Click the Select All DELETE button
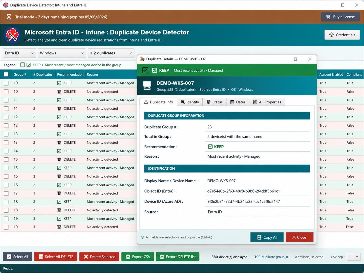 click(56, 257)
